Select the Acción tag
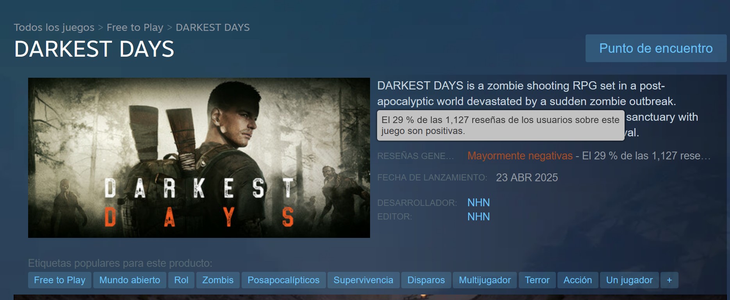This screenshot has width=730, height=300. (578, 280)
